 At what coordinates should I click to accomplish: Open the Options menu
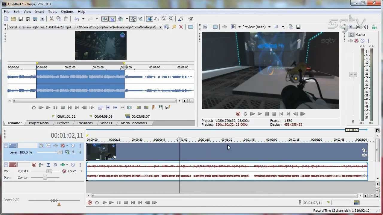67,12
